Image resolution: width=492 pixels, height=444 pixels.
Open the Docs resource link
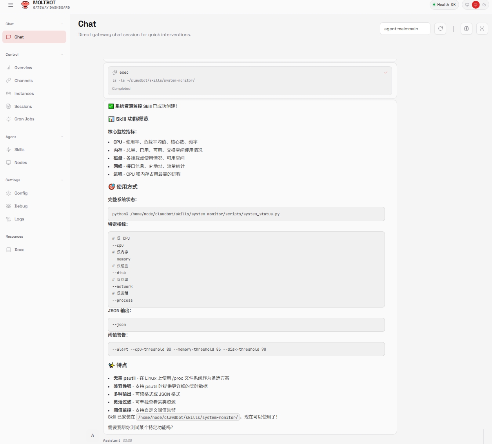[x=19, y=250]
